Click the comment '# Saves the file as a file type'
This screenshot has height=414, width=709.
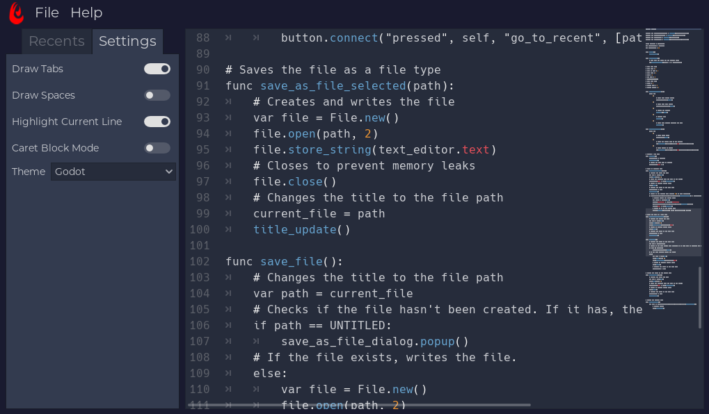click(x=333, y=70)
